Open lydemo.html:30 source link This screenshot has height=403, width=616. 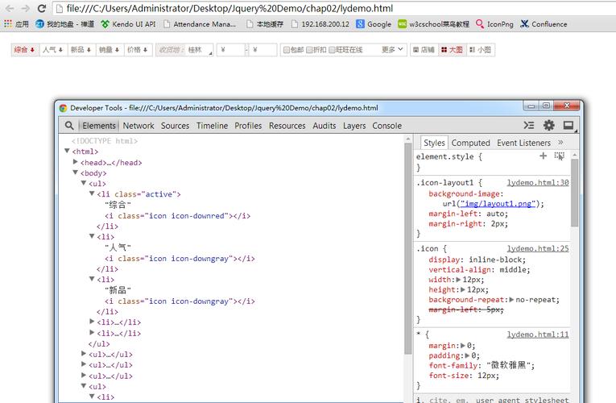[538, 182]
